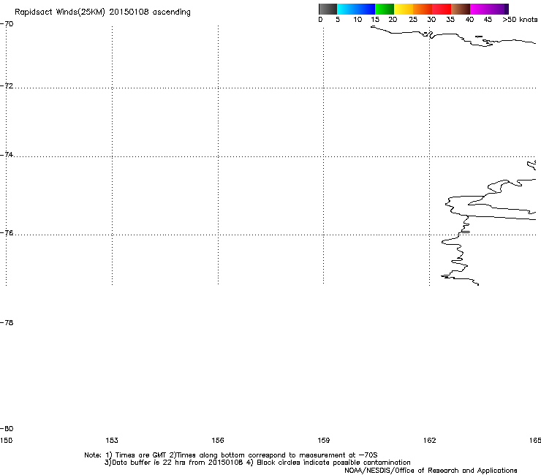Click the '-76' latitude label
Image resolution: width=541 pixels, height=475 pixels.
click(x=7, y=233)
